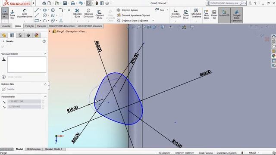Choose the Sketch Fillet tool
Screen dimensions: 276x155
click(61, 10)
